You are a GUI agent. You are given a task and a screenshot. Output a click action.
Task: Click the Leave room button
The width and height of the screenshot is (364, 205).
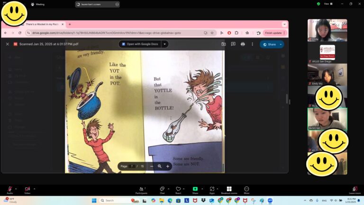coord(355,190)
